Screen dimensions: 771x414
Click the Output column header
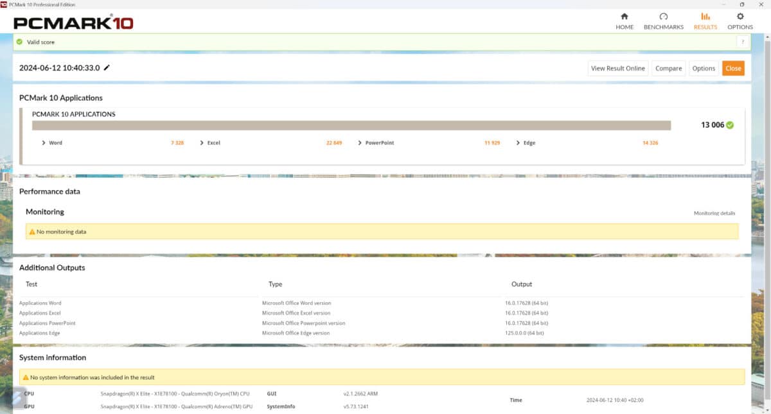(x=522, y=284)
